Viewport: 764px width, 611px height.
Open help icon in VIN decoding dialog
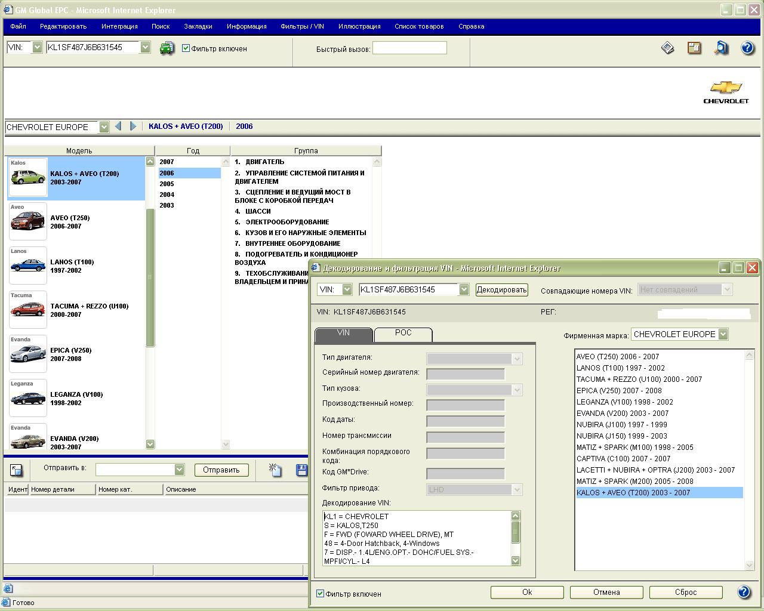[744, 592]
